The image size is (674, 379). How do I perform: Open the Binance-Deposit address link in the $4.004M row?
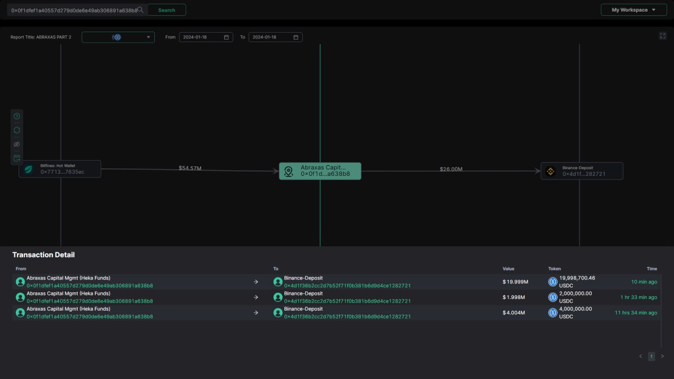(x=348, y=316)
